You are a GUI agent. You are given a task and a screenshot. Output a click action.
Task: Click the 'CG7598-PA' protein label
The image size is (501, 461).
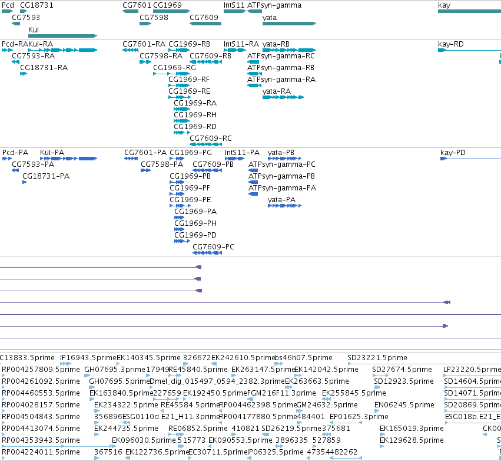pyautogui.click(x=162, y=164)
